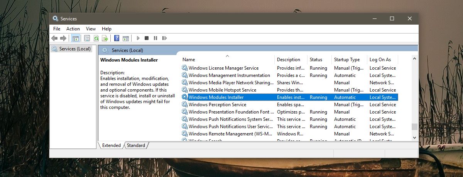
Task: Click the vertical scrollbar thumb in services list
Action: 414,127
